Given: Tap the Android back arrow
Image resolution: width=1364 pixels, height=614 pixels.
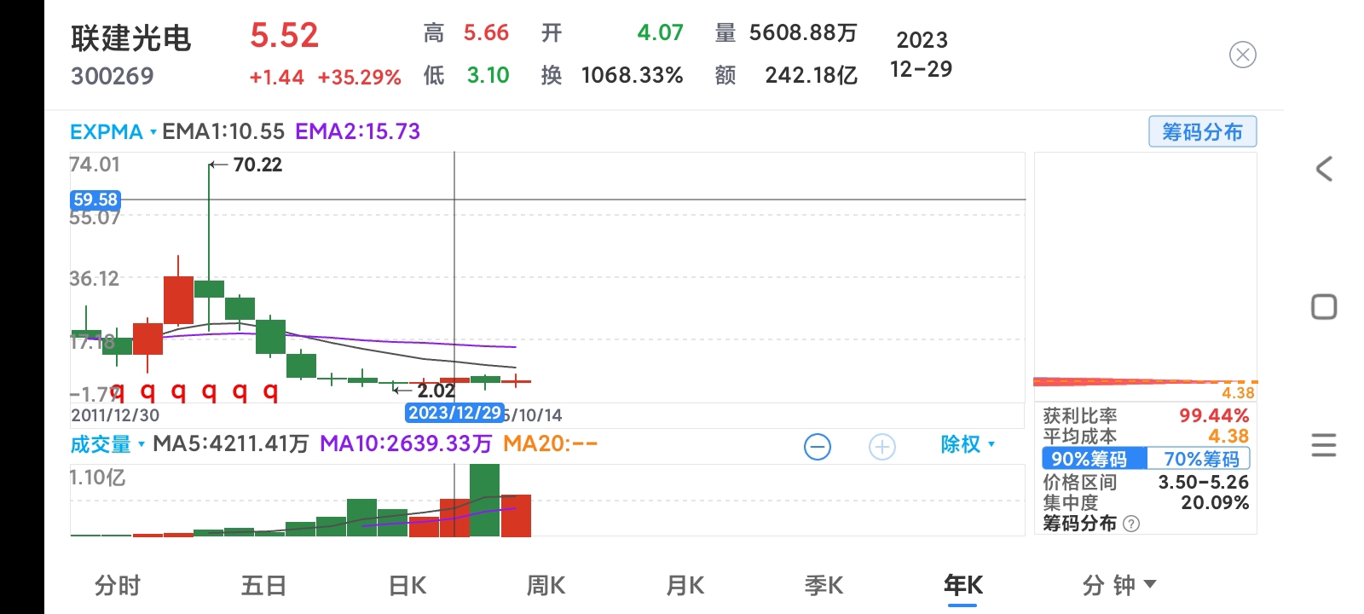Looking at the screenshot, I should click(x=1324, y=169).
